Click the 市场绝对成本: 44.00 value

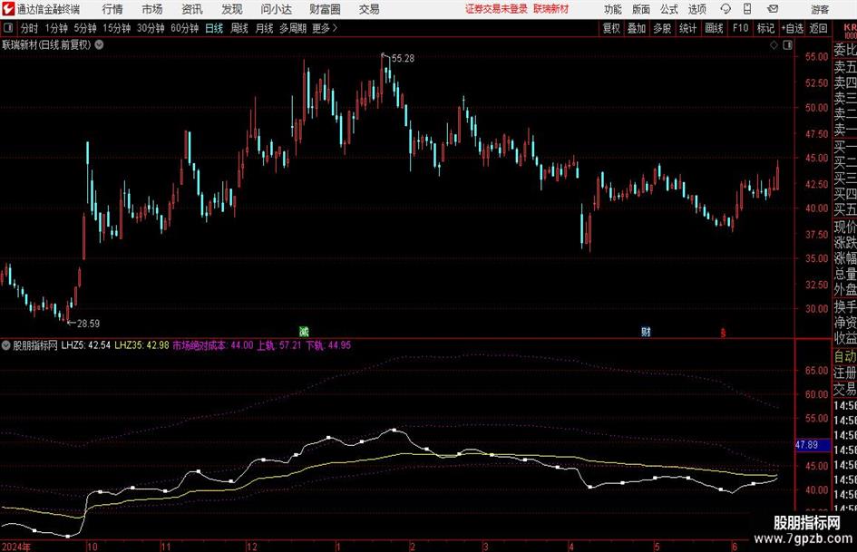pos(213,345)
